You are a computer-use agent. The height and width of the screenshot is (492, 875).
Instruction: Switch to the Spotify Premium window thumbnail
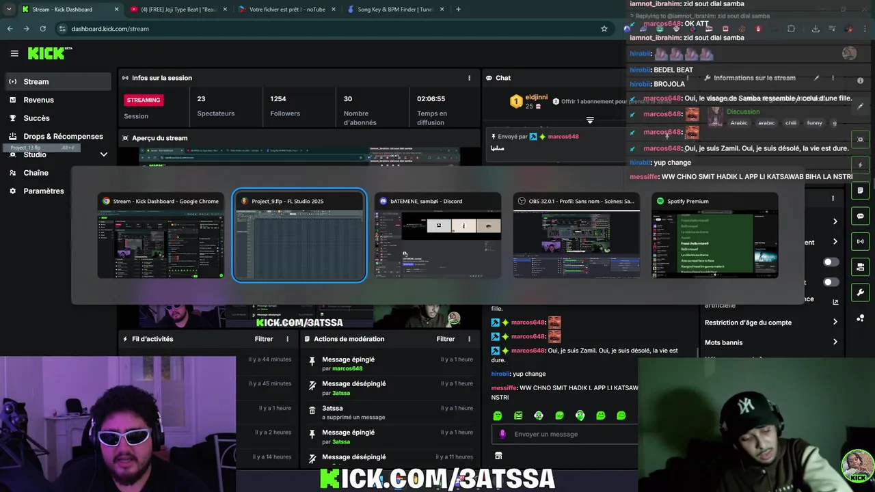pyautogui.click(x=714, y=236)
